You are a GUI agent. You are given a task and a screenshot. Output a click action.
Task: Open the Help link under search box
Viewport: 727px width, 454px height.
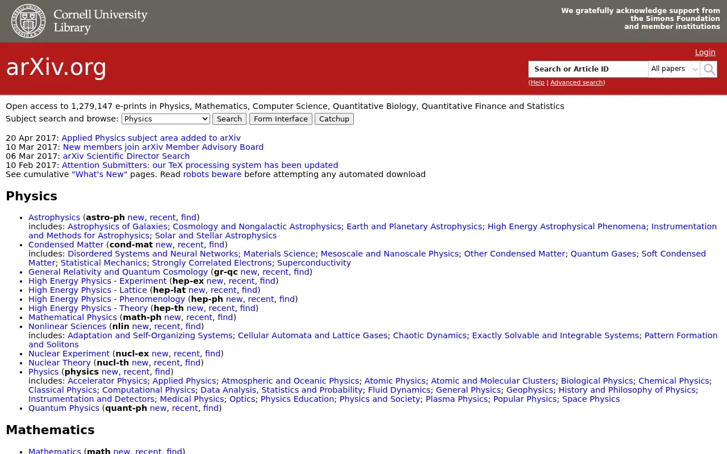(x=537, y=83)
